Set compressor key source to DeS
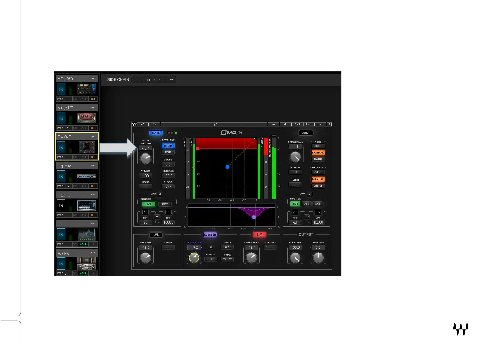This screenshot has width=494, height=349. point(306,204)
